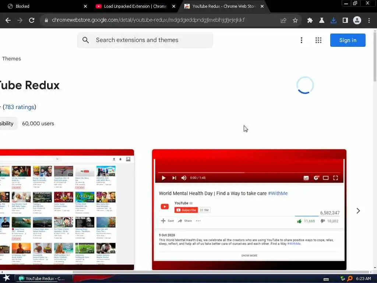This screenshot has height=283, width=377.
Task: Click the theater mode icon in screenshot
Action: pos(325,178)
